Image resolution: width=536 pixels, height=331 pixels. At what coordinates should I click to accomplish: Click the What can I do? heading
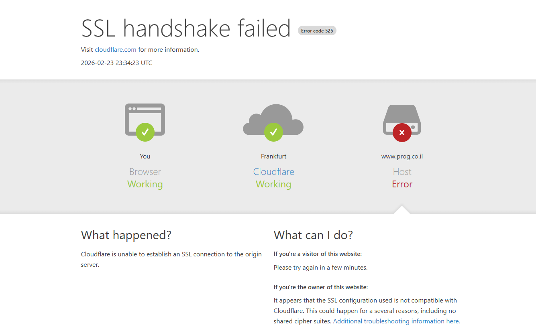[x=313, y=235]
